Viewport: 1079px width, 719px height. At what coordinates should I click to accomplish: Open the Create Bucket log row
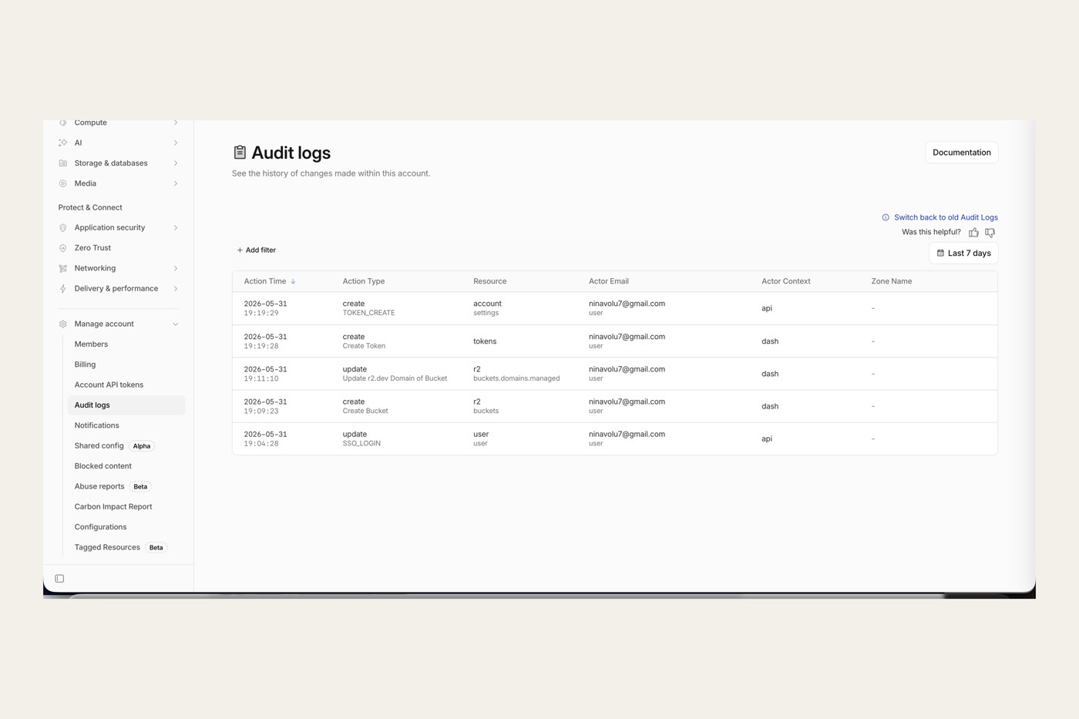click(614, 406)
